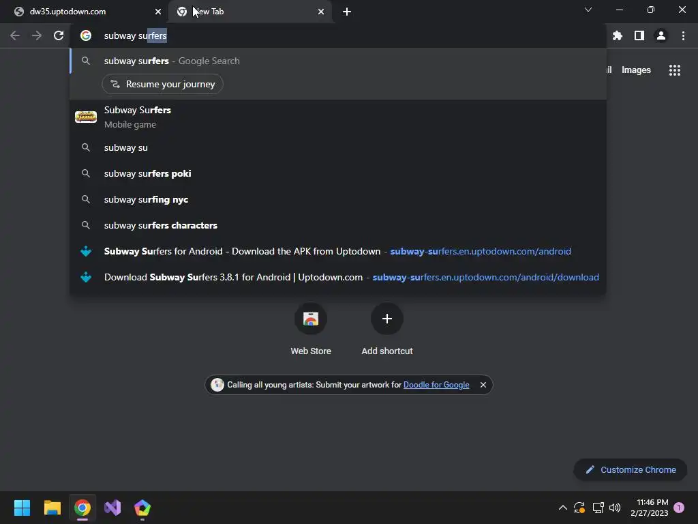698x524 pixels.
Task: Close the New Tab tab
Action: (x=321, y=12)
